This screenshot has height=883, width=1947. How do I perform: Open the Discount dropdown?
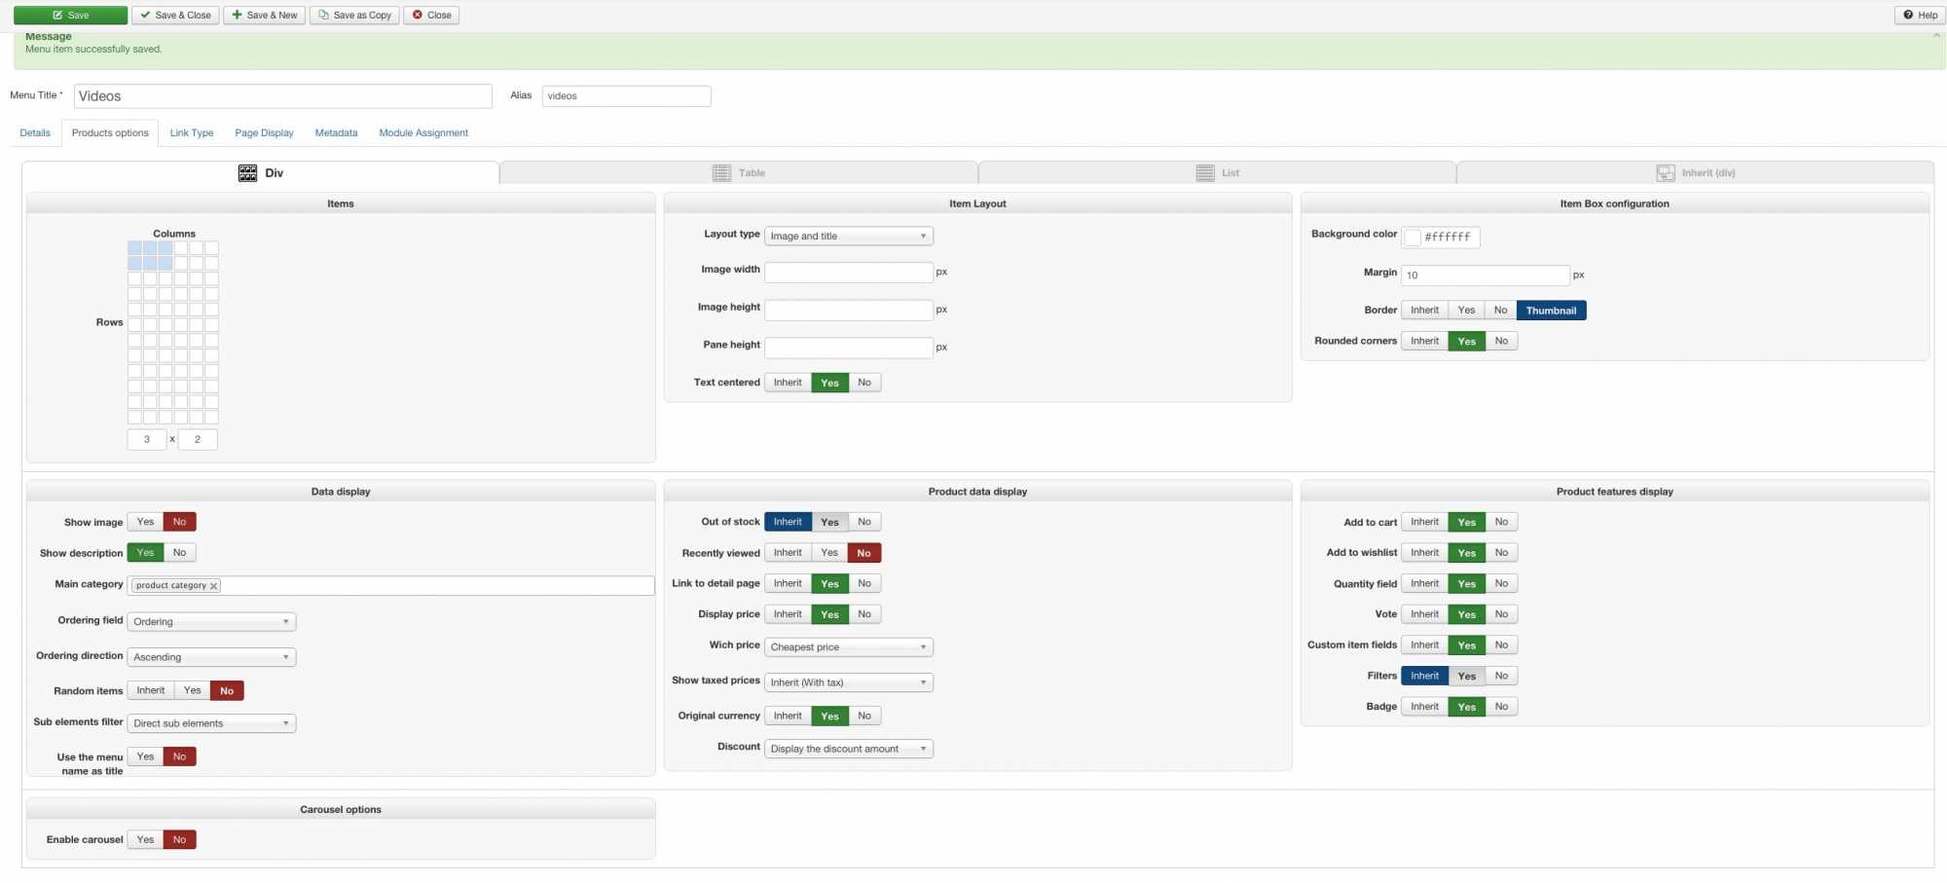[x=849, y=750]
